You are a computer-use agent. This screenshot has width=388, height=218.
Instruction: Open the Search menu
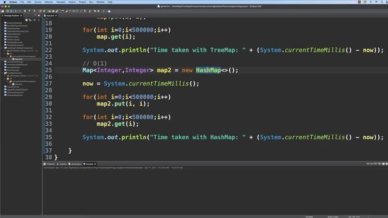click(72, 2)
